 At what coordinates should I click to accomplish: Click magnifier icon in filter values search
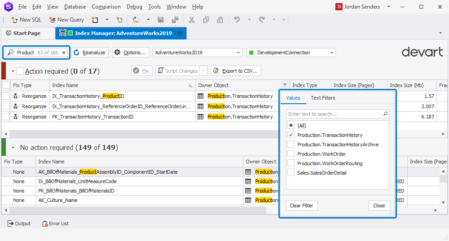click(385, 114)
